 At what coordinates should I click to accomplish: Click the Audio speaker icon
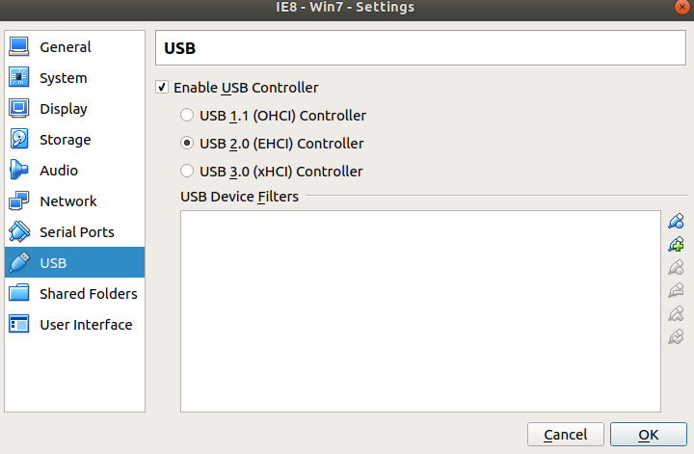tap(19, 171)
